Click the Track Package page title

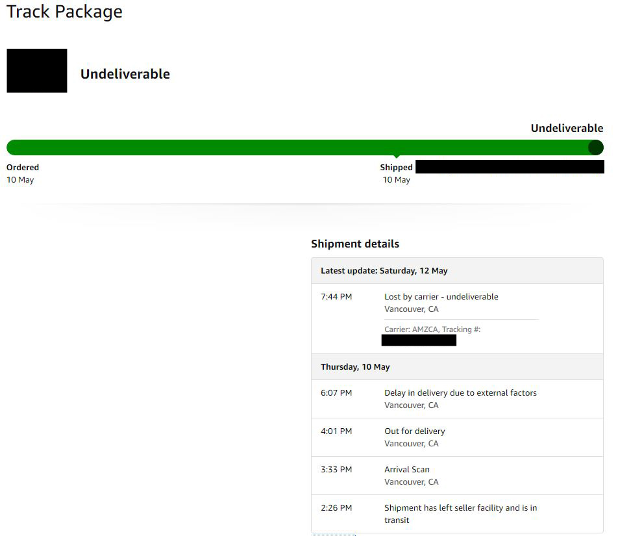click(x=64, y=12)
